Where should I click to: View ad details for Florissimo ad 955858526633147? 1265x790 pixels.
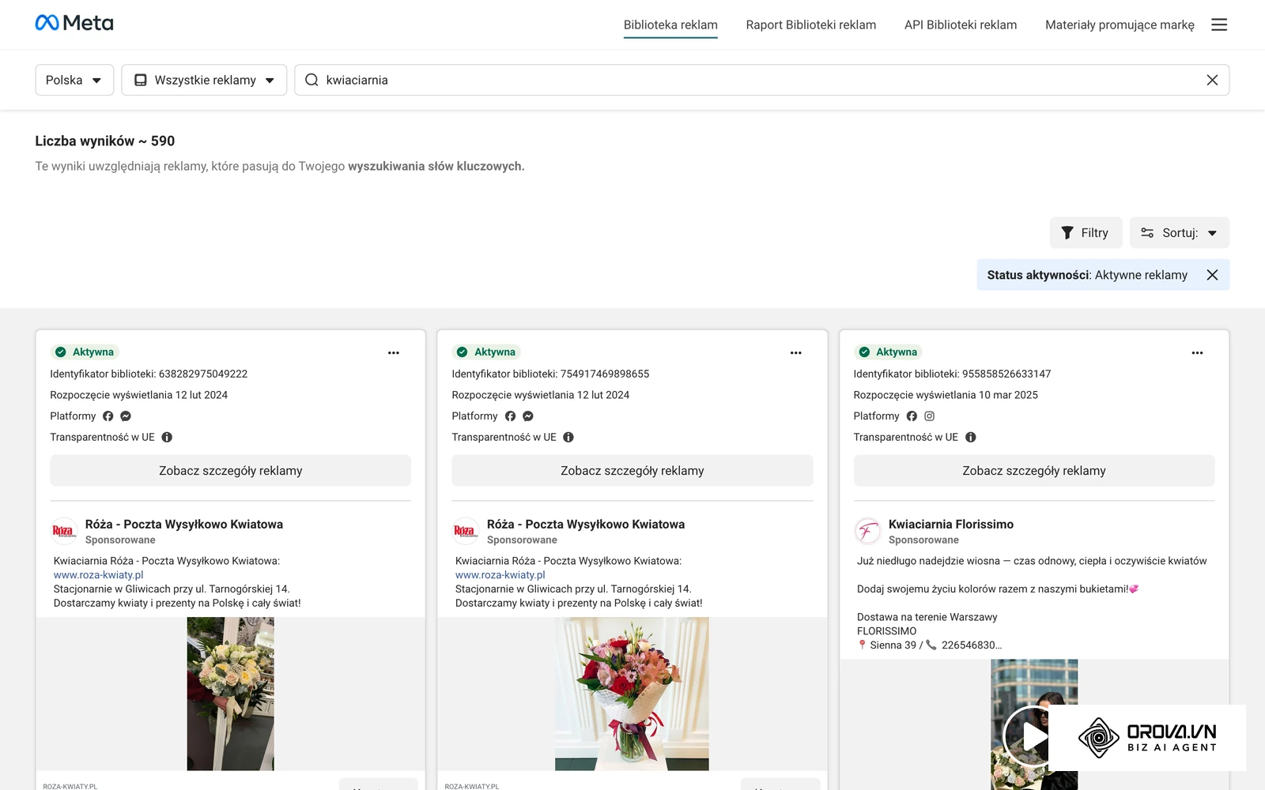[1034, 470]
